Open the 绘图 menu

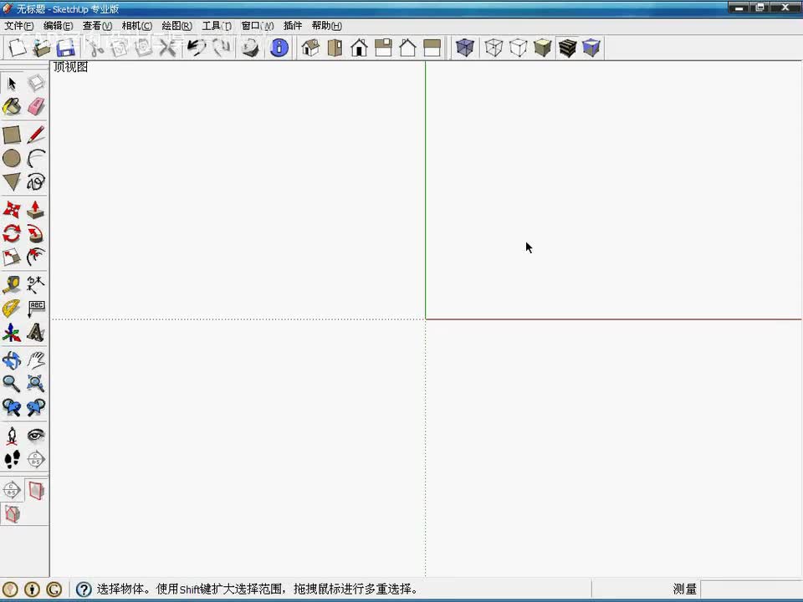click(x=176, y=26)
